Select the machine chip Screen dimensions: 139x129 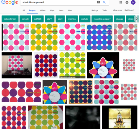[72, 19]
